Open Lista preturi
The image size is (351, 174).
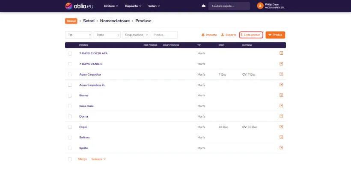[251, 35]
